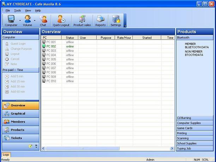This screenshot has height=162, width=216.
Task: Click the Add 5 min clock icon
Action: pos(7,77)
